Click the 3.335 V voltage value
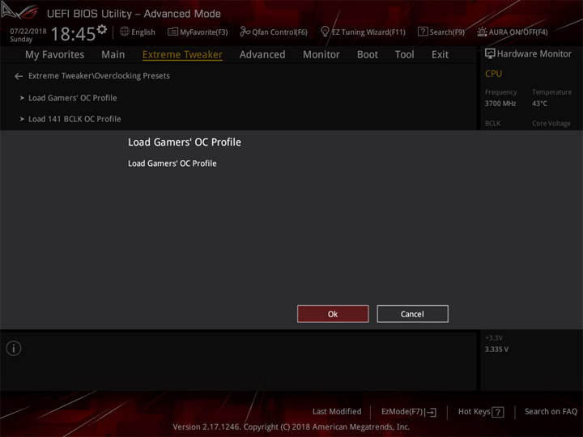This screenshot has height=437, width=583. tap(496, 350)
